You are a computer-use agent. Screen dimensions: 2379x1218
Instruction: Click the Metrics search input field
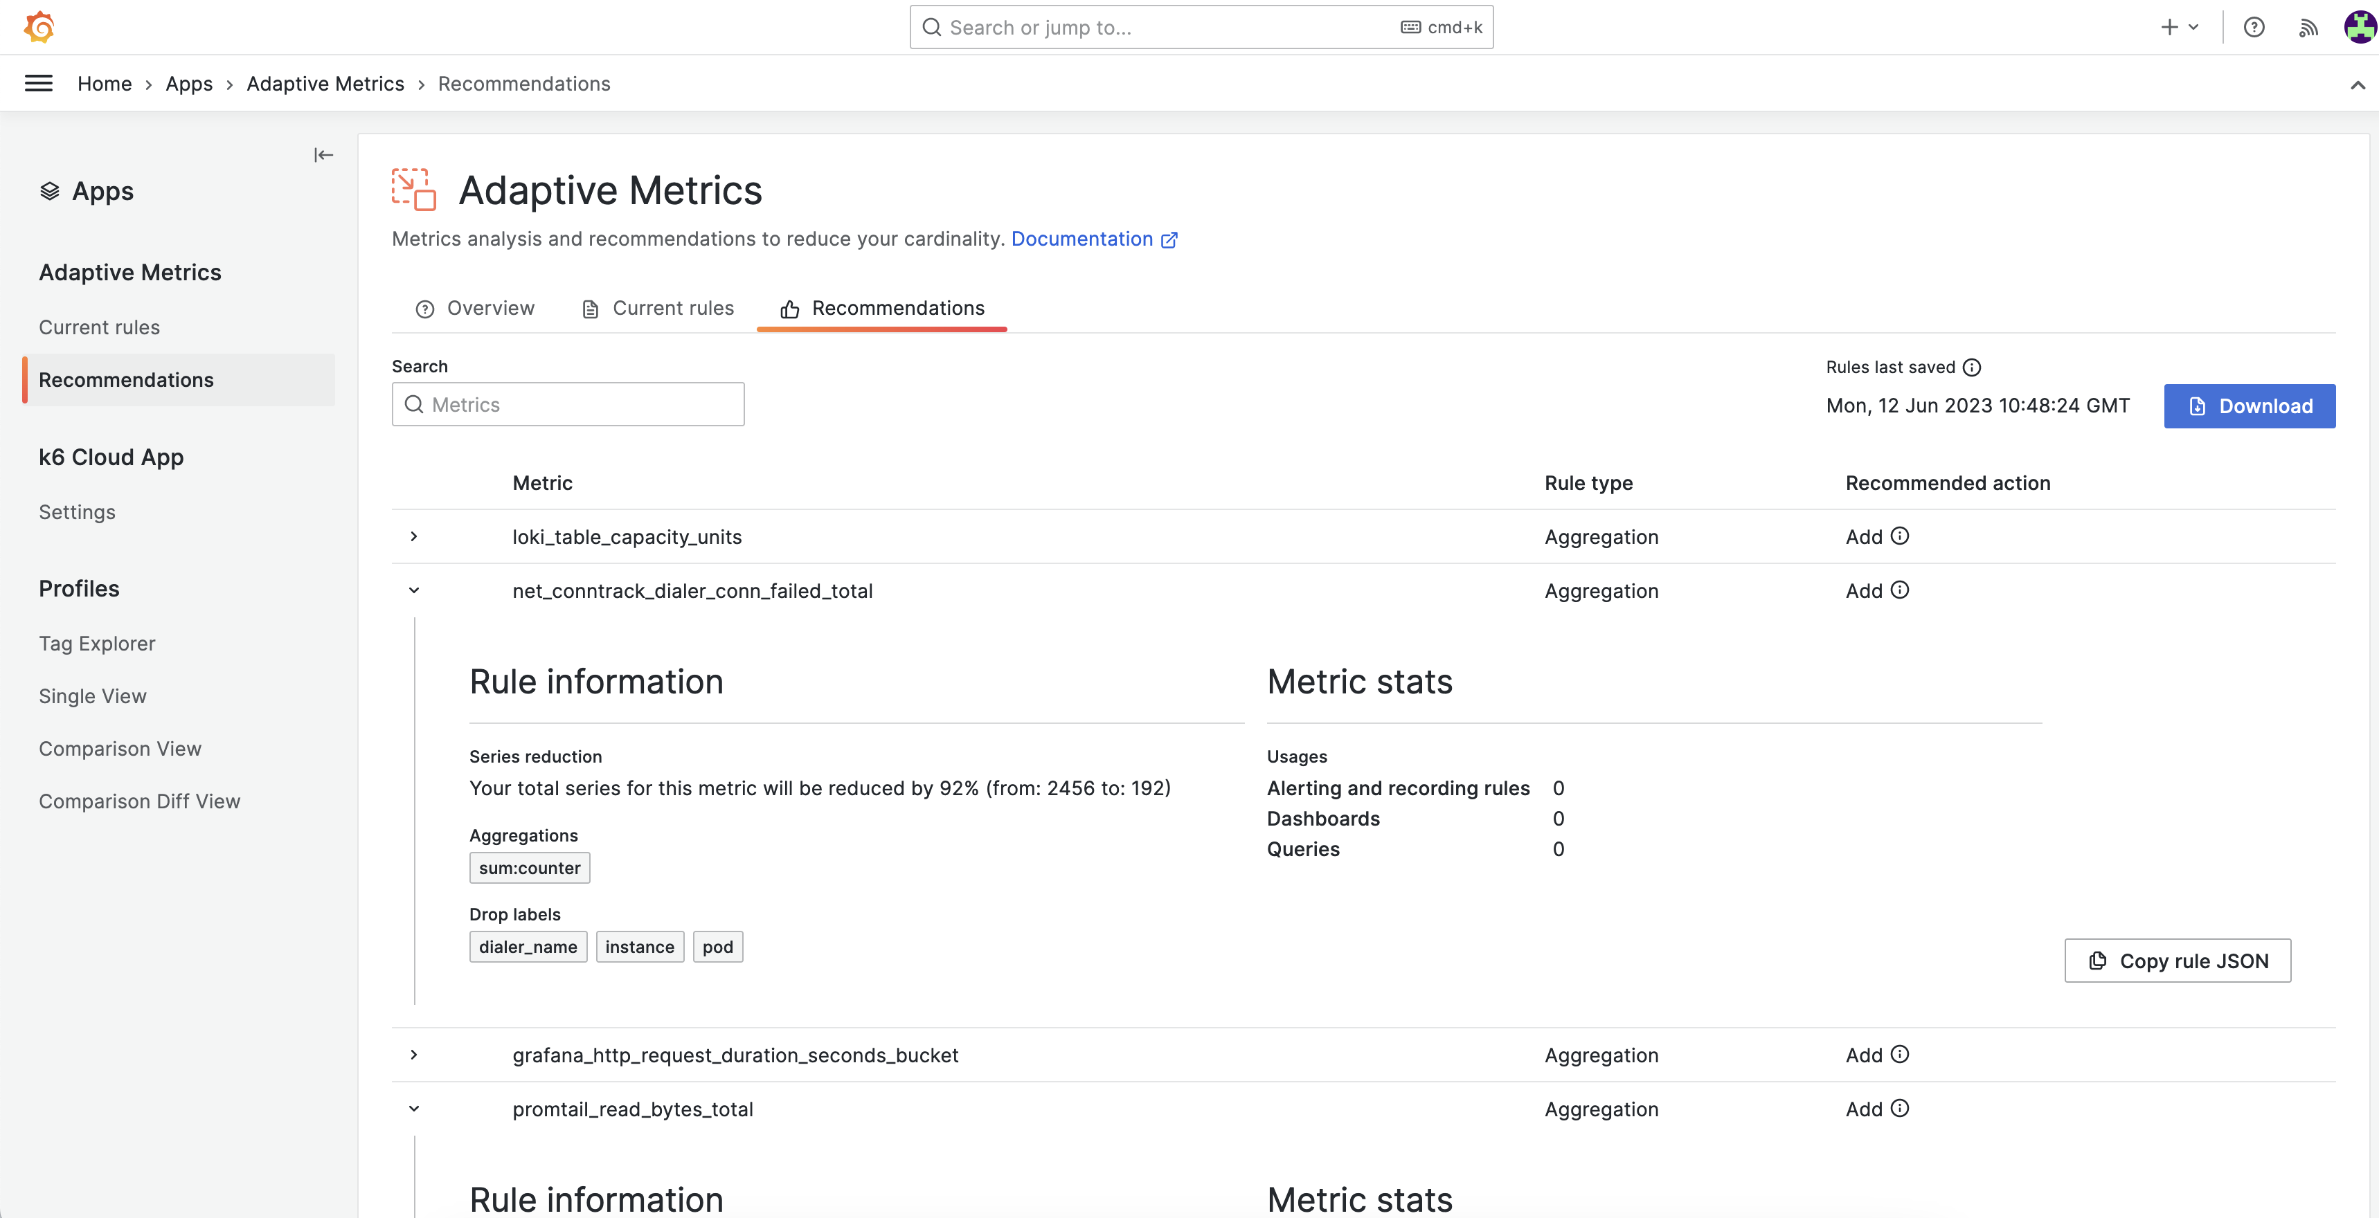click(x=568, y=404)
